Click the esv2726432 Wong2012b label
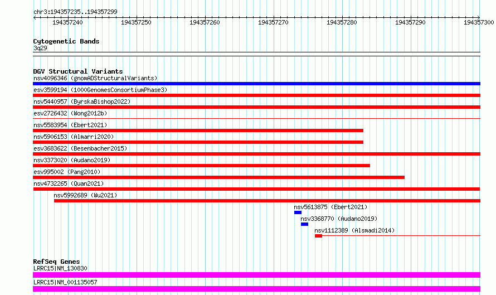The height and width of the screenshot is (295, 496). pyautogui.click(x=70, y=113)
